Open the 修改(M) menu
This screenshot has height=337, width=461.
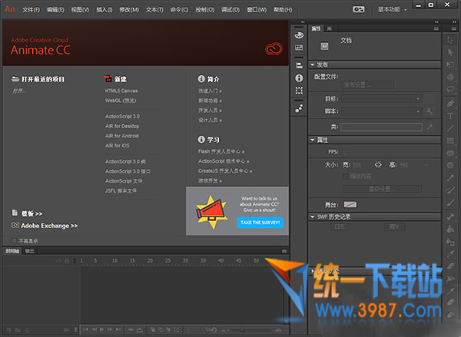coord(129,10)
